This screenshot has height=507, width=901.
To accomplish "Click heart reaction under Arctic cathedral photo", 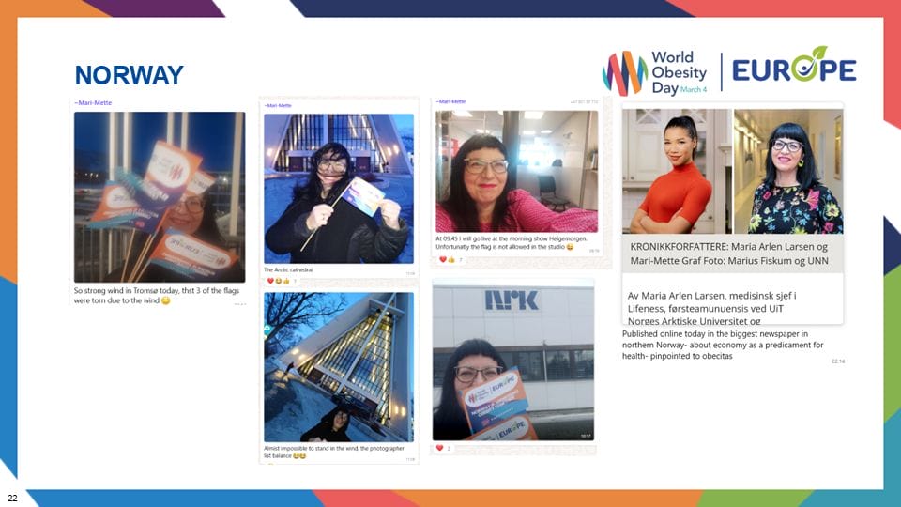I will (270, 281).
